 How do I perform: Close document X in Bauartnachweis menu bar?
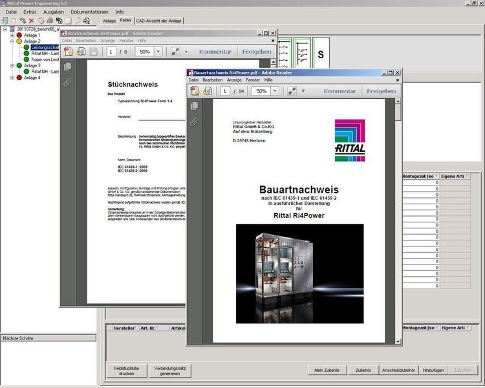click(x=398, y=80)
